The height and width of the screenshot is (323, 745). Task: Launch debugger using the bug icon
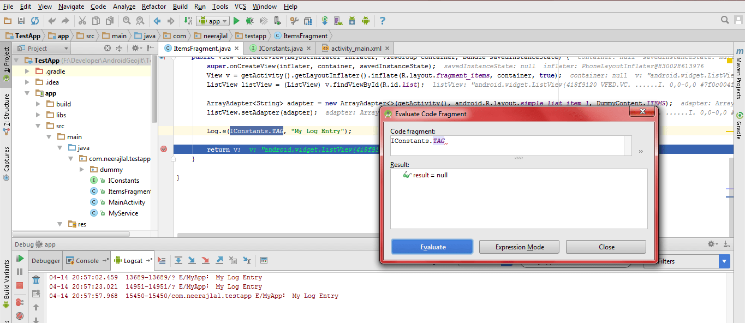248,21
